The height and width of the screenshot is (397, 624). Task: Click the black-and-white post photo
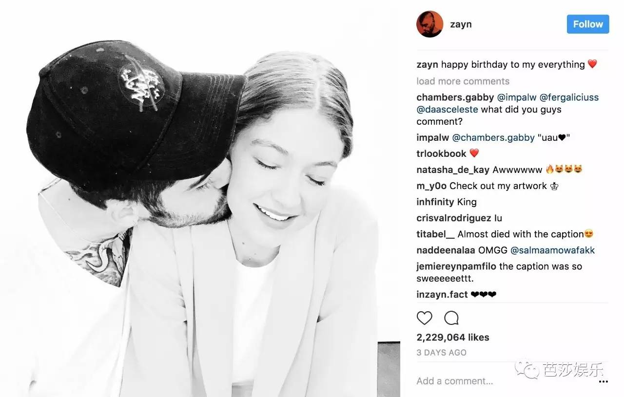[x=200, y=199]
